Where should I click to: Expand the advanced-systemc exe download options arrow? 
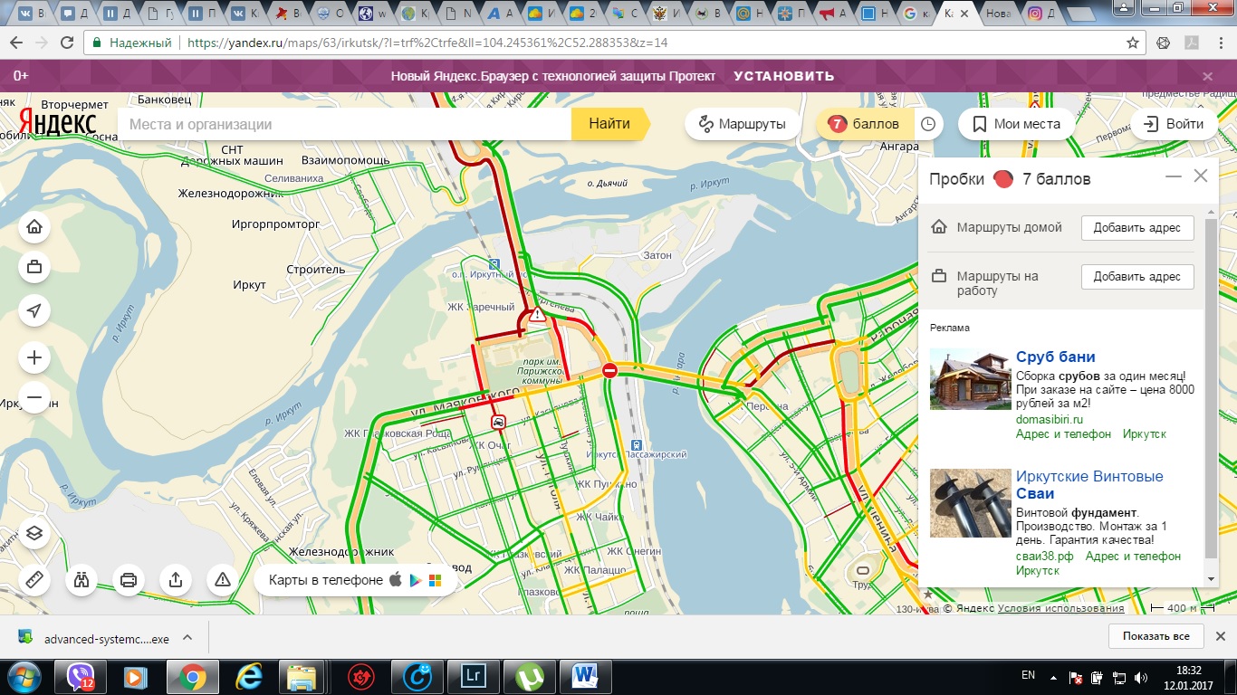[187, 637]
